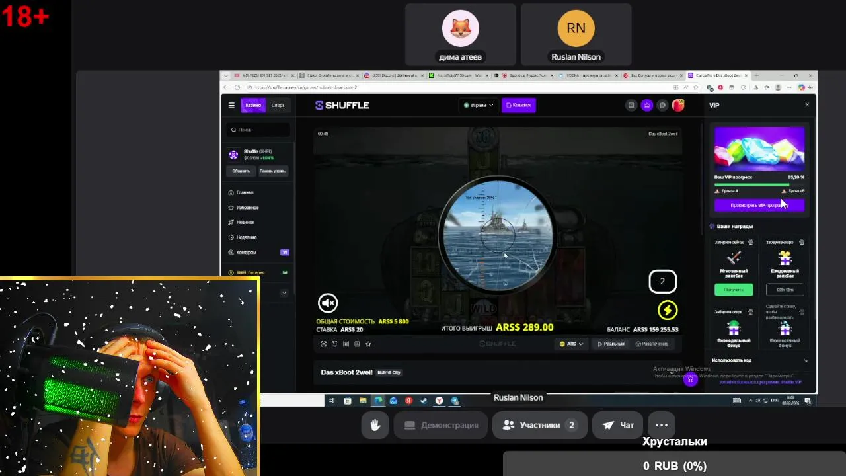Click the SHUFFLE logo in the header
Viewport: 846px width, 476px height.
(342, 105)
